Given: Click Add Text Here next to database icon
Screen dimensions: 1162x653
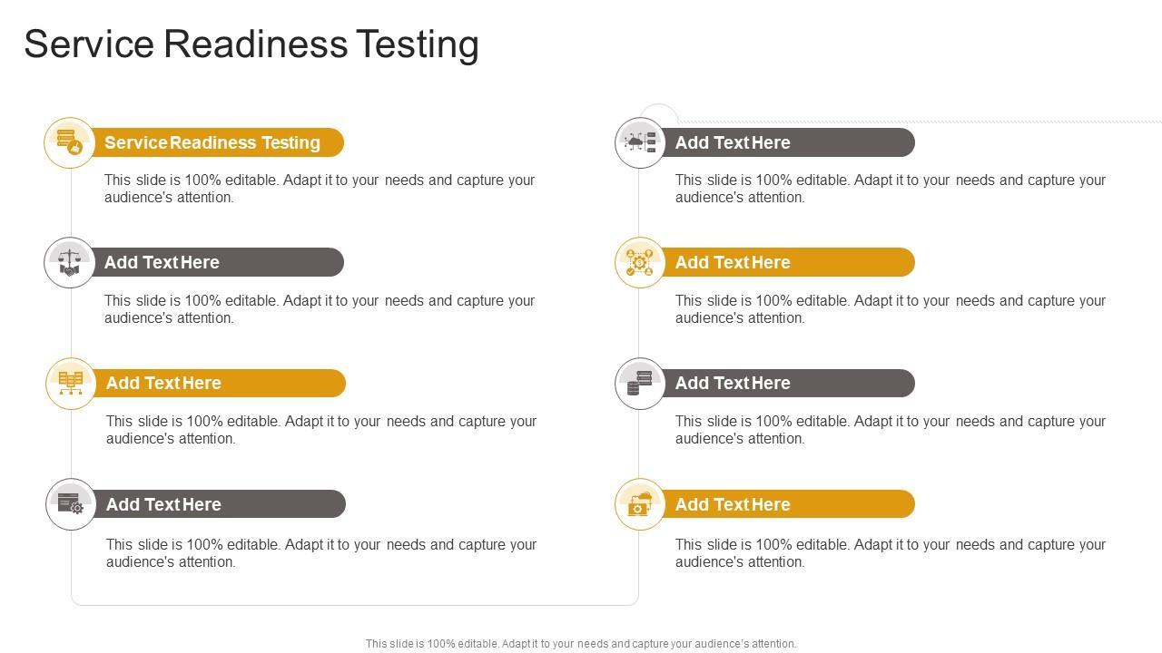Looking at the screenshot, I should pyautogui.click(x=733, y=384).
